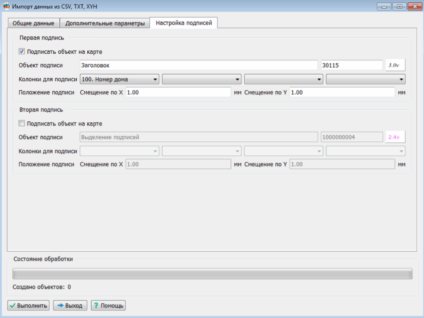Viewport: 424px width, 318px height.
Task: Click the 30115 object code field
Action: tap(352, 65)
